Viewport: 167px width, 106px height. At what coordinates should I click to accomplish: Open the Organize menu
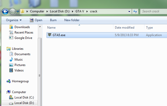pyautogui.click(x=14, y=20)
